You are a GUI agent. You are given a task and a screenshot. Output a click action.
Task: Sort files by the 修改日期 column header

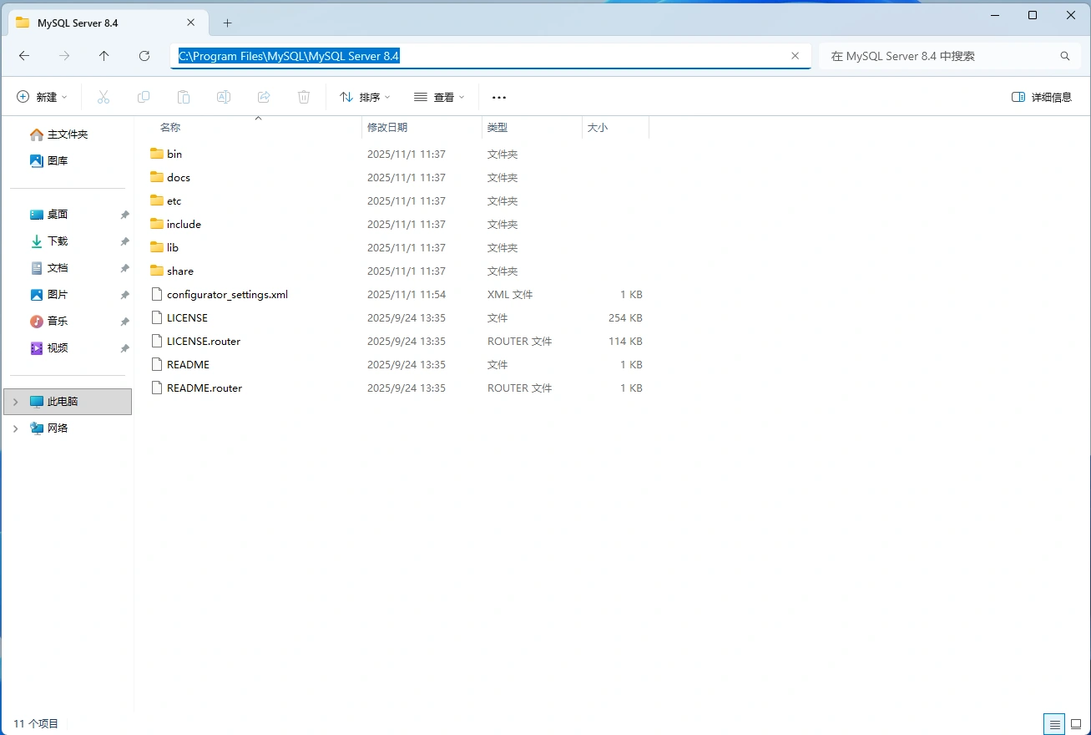387,128
